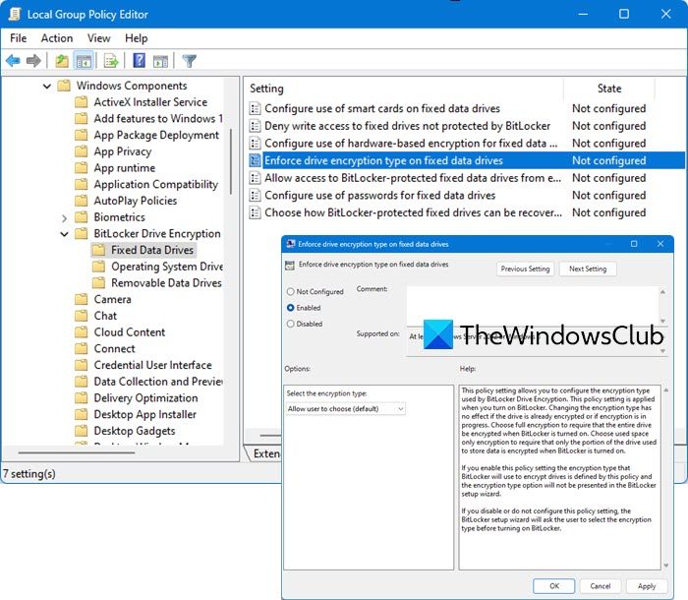688x600 pixels.
Task: Select 'Configure use of hardware-based encryption' setting
Action: click(x=411, y=144)
